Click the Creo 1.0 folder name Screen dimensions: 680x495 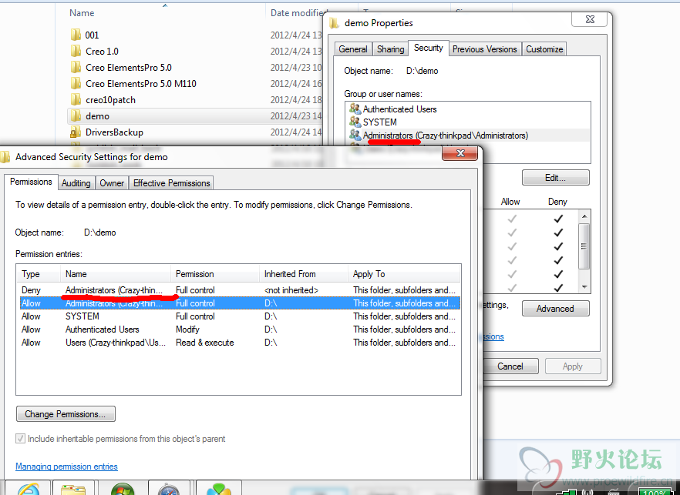tap(102, 51)
